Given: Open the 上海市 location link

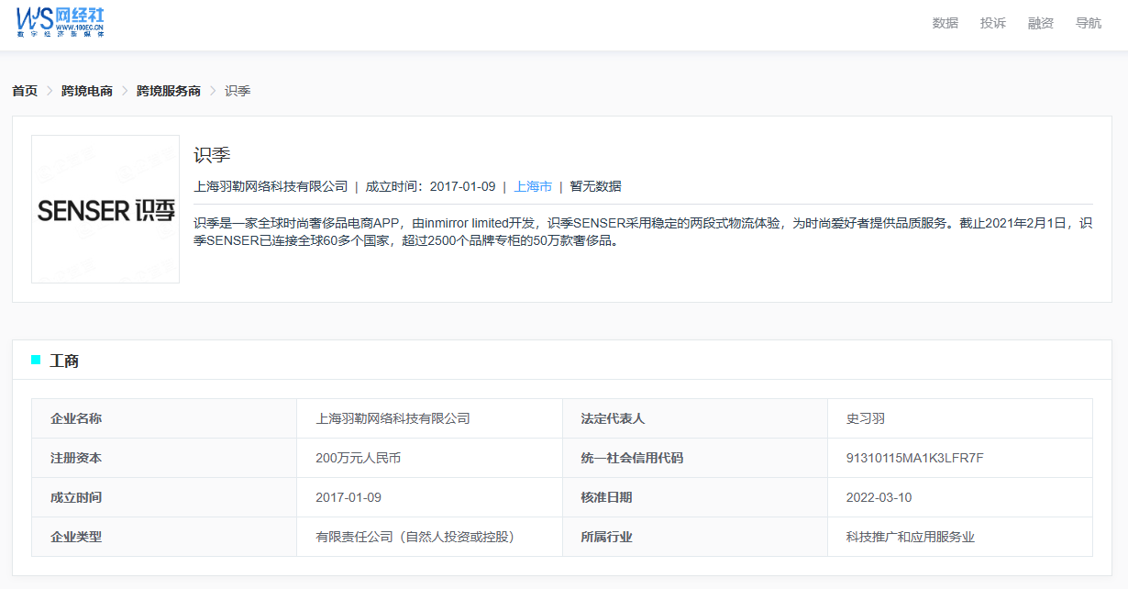Looking at the screenshot, I should 533,186.
